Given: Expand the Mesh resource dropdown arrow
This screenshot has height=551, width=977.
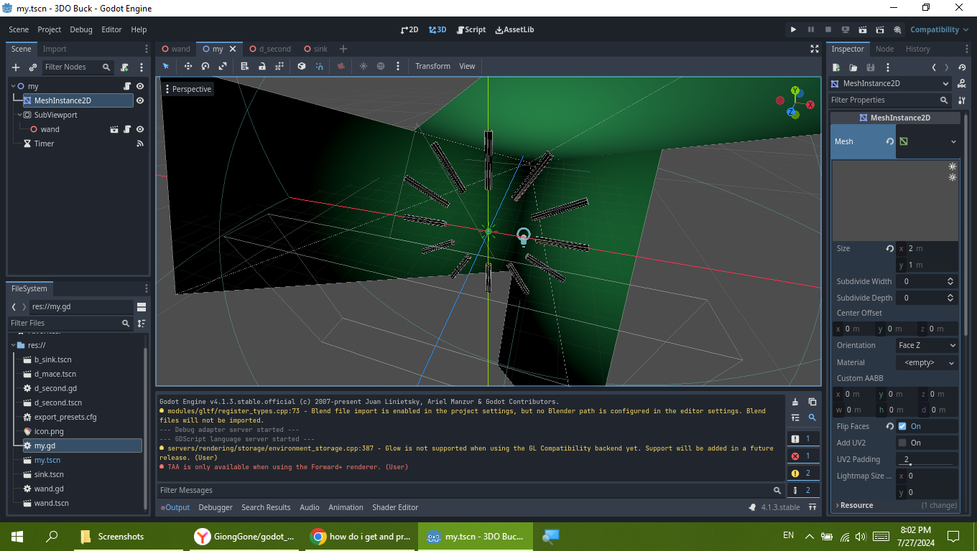Looking at the screenshot, I should coord(953,141).
